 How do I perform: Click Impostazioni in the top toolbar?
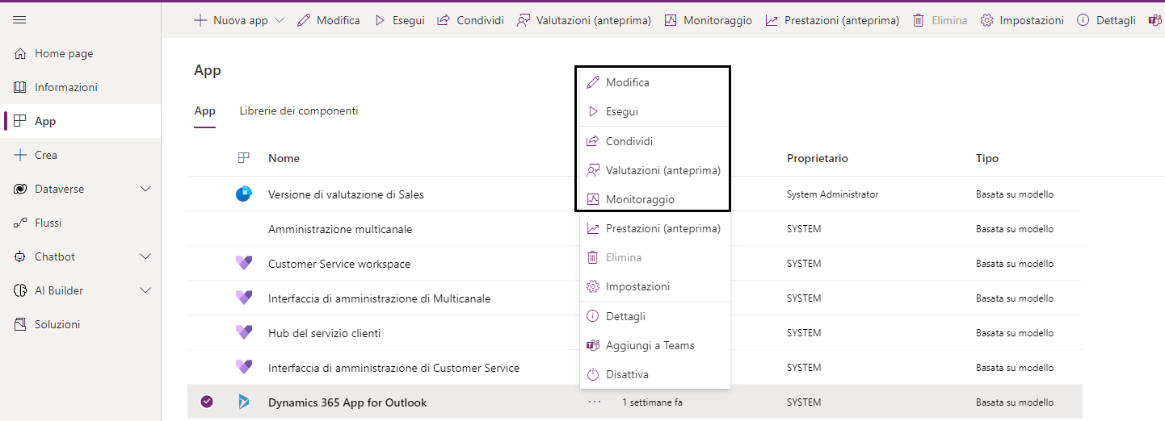click(x=1022, y=20)
